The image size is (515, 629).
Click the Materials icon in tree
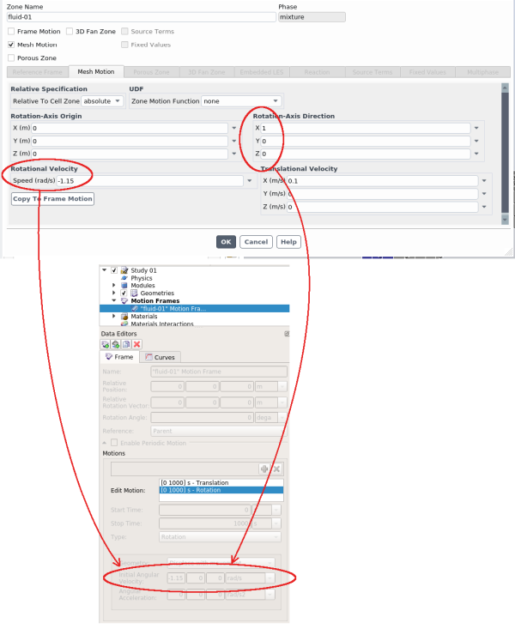pyautogui.click(x=124, y=317)
